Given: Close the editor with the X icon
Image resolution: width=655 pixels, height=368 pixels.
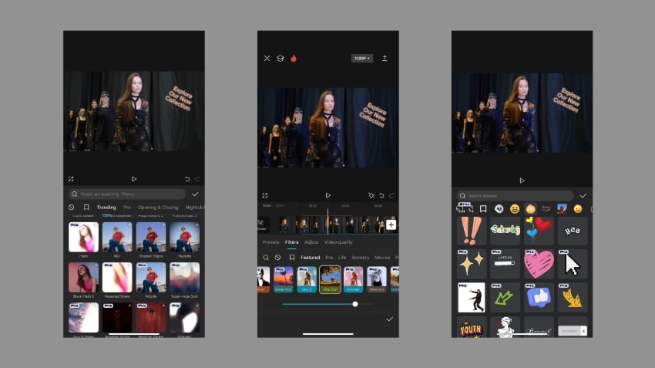Looking at the screenshot, I should 267,58.
